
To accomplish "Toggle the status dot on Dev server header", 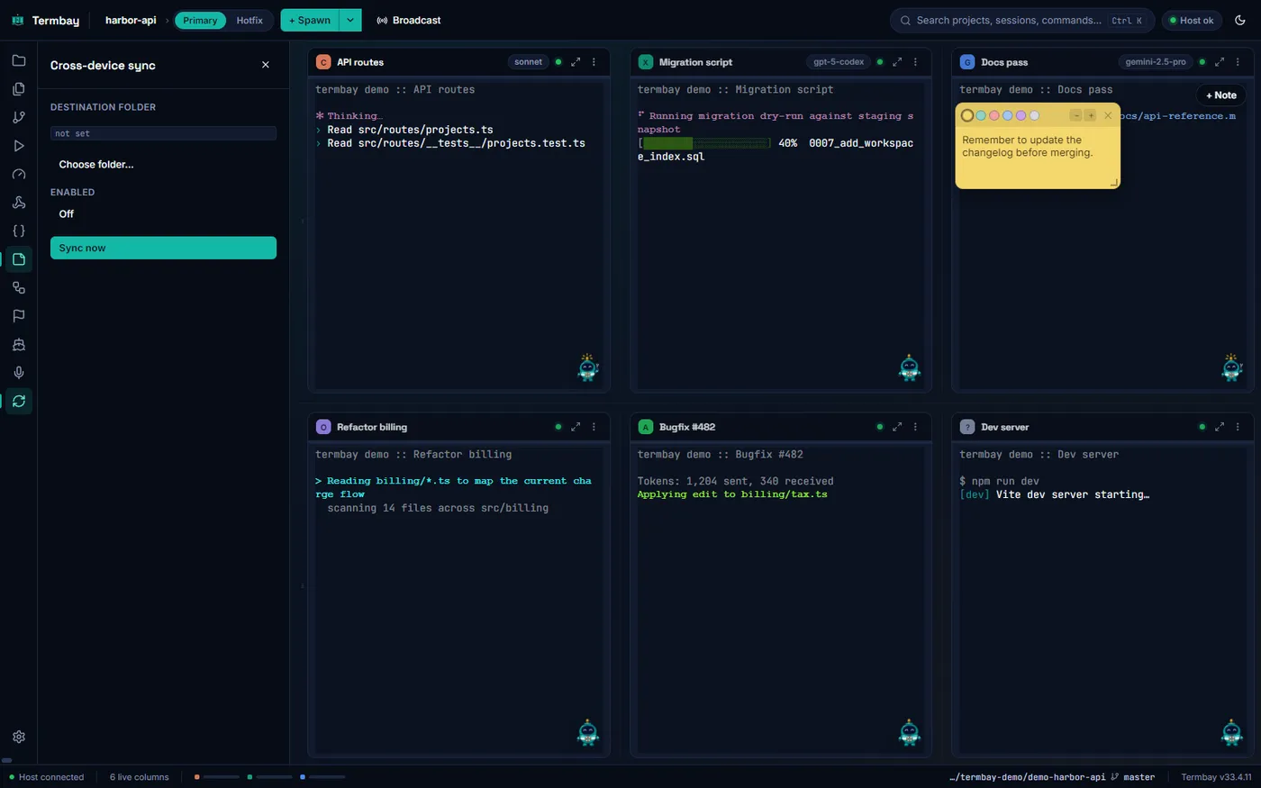I will 1202,427.
